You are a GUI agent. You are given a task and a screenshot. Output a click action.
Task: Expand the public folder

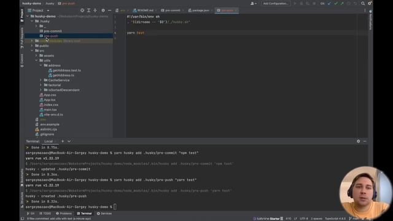[32, 46]
